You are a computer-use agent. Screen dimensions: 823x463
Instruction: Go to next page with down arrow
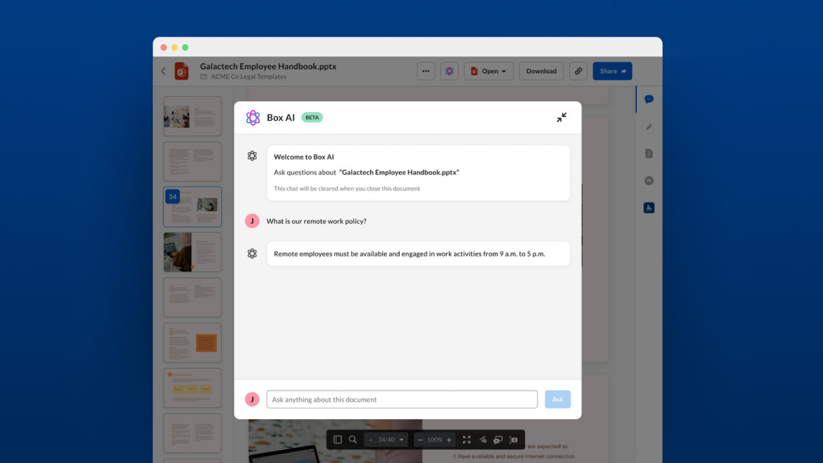click(401, 440)
